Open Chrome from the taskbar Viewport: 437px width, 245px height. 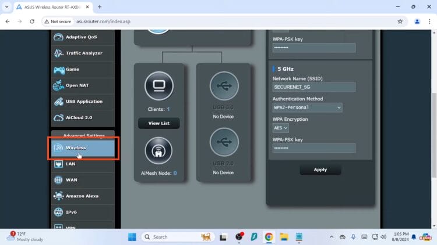point(269,237)
